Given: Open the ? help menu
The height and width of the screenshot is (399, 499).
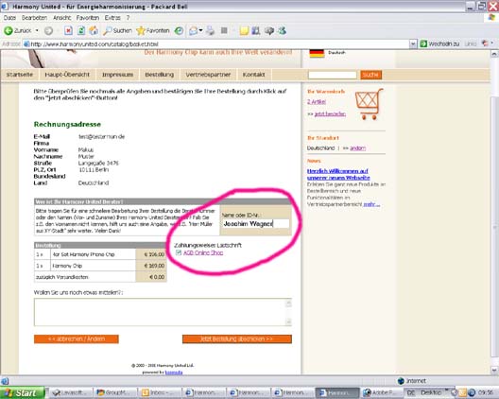Looking at the screenshot, I should click(128, 18).
